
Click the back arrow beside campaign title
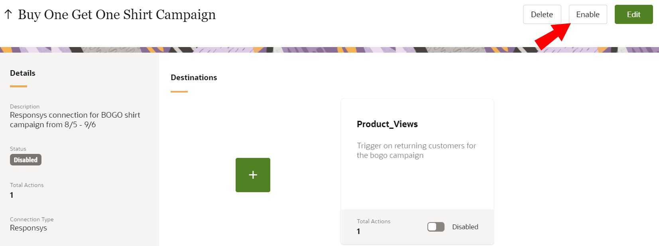tap(8, 15)
